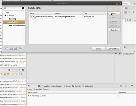
Task: Select lista-correo-xtend repository row
Action: point(13,101)
